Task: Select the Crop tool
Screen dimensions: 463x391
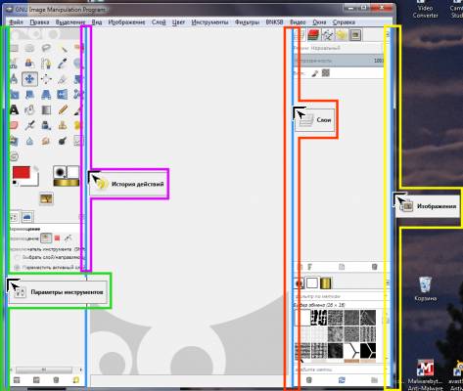Action: click(63, 79)
